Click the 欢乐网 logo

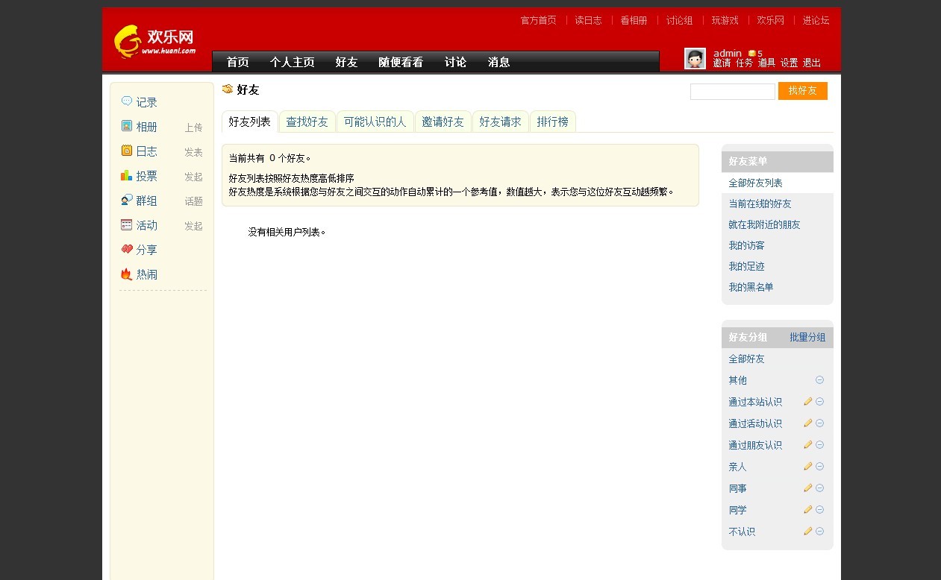(x=155, y=41)
